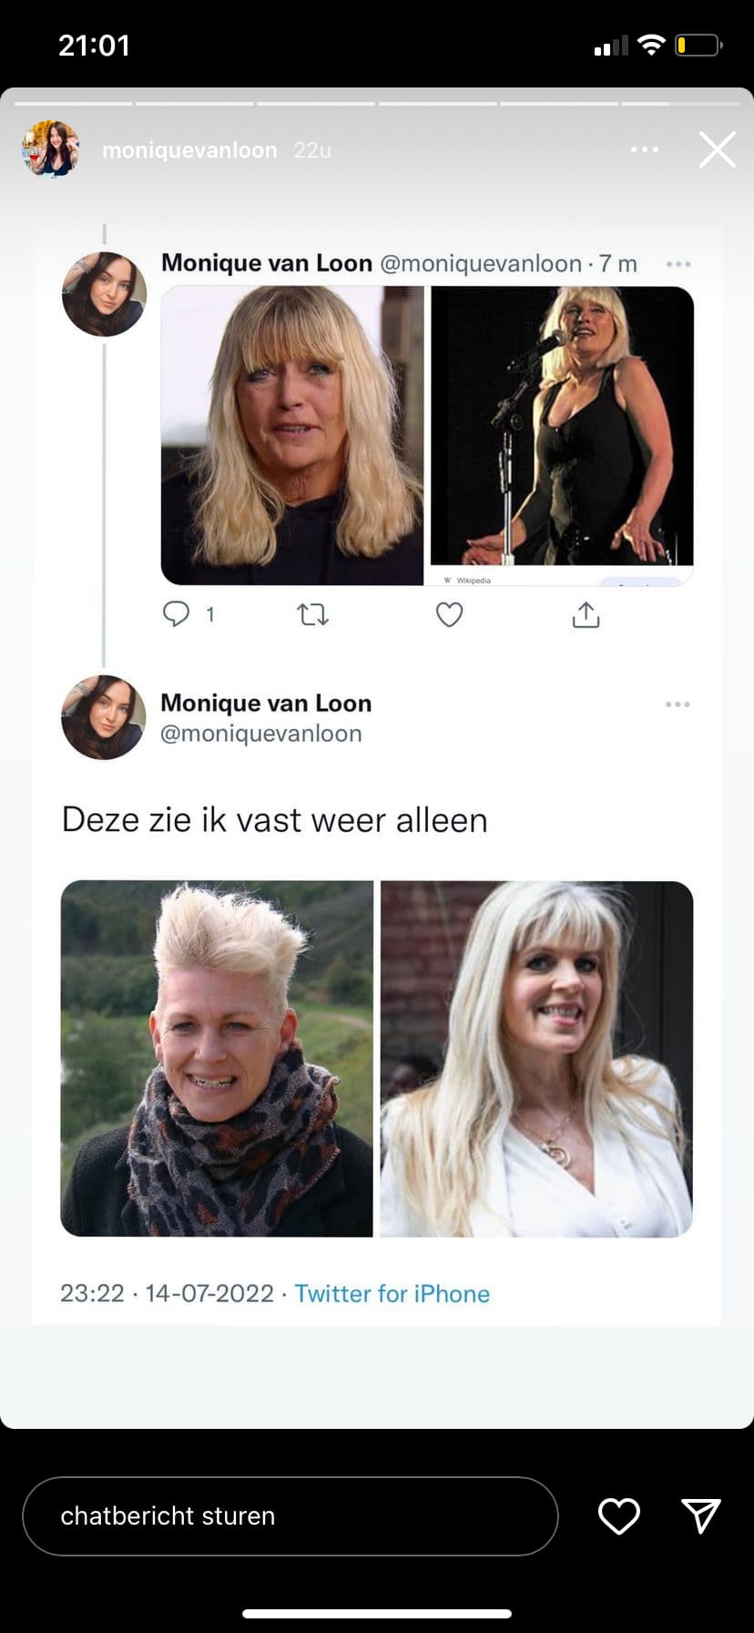This screenshot has height=1633, width=754.
Task: Tap 'chatbericht sturen' message field
Action: click(290, 1515)
